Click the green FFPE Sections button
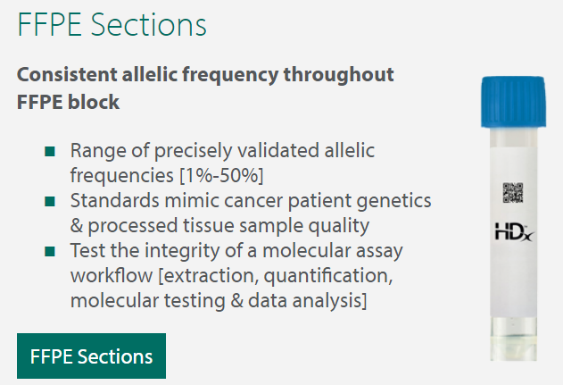 coord(91,356)
